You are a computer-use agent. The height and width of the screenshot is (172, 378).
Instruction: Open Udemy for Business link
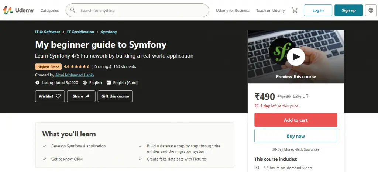pyautogui.click(x=233, y=11)
